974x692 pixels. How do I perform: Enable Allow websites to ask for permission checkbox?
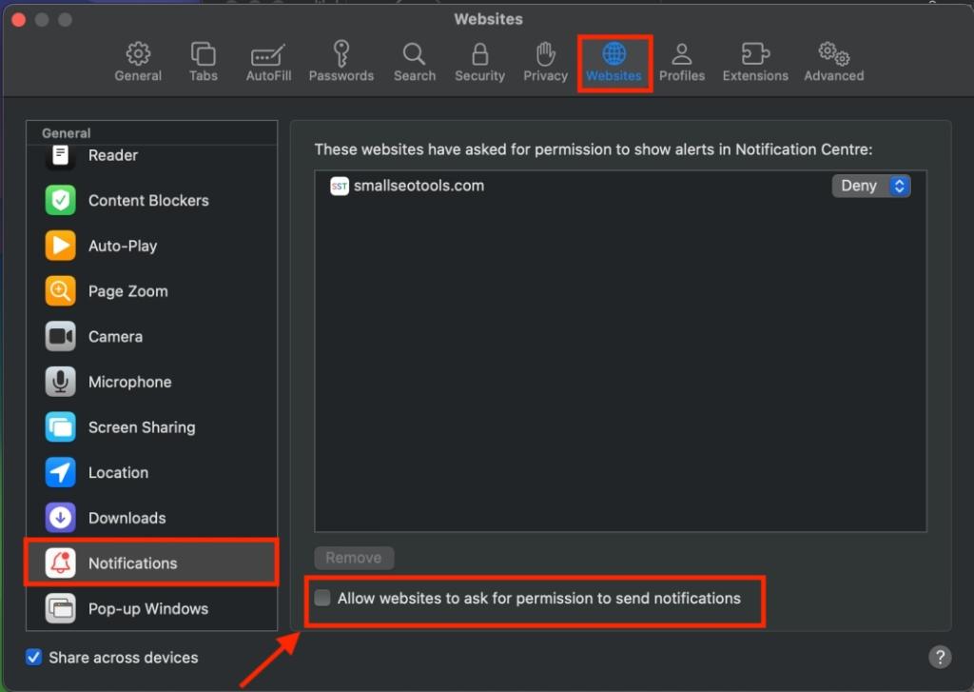click(323, 599)
